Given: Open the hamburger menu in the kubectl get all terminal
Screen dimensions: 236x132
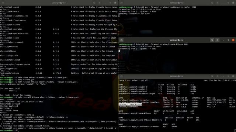Looking at the screenshot, I should [x=217, y=76].
